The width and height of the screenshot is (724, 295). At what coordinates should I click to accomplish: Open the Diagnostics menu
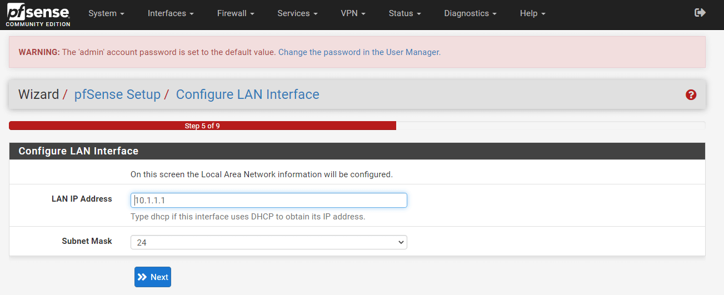470,13
